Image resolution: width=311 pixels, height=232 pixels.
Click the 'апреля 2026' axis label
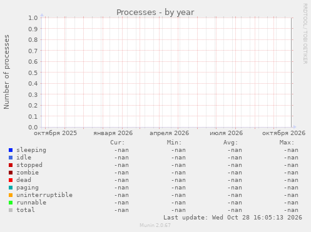[169, 133]
